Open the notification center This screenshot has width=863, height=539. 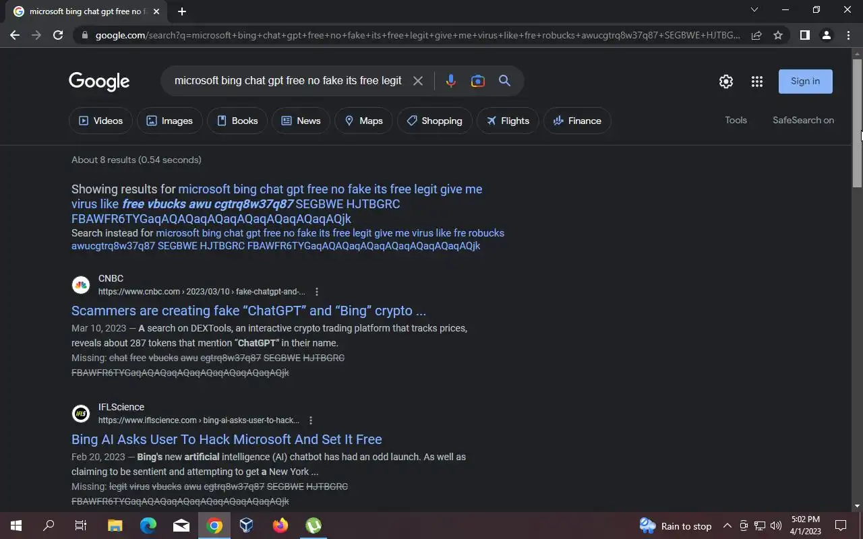pyautogui.click(x=841, y=526)
